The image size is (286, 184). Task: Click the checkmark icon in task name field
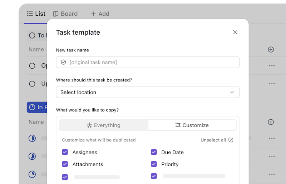63,62
